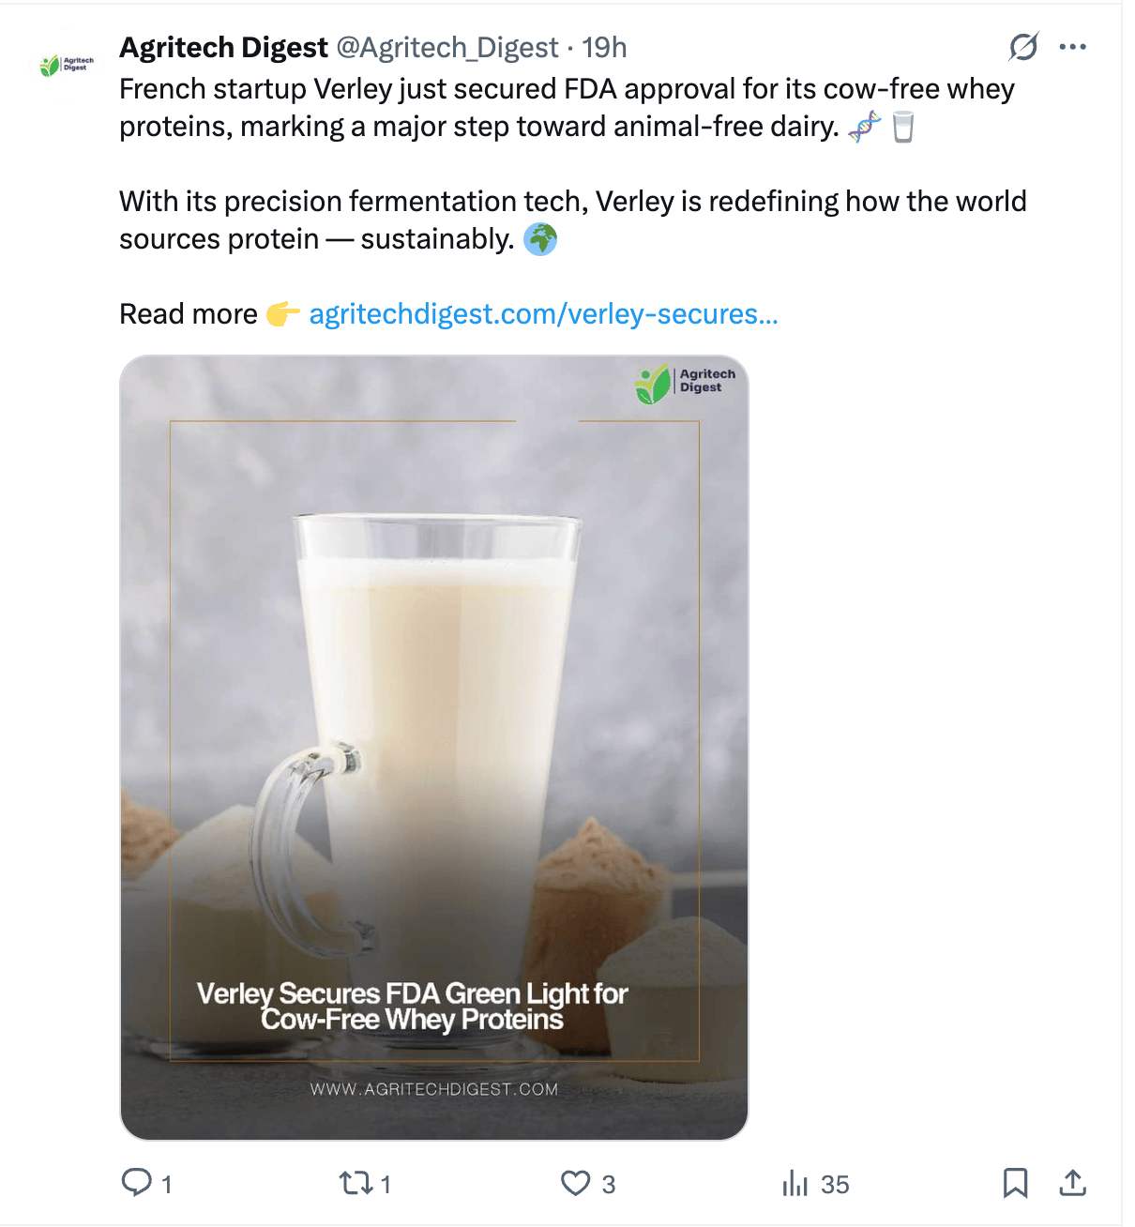Open view analytics bar chart icon
Viewport: 1135px width, 1227px height.
[794, 1184]
